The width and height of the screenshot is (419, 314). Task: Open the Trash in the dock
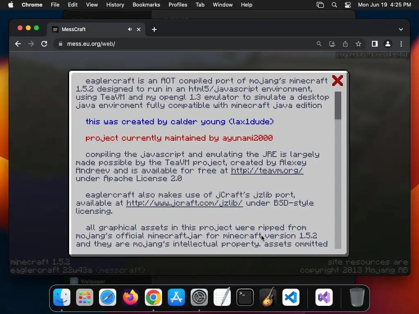pos(357,297)
